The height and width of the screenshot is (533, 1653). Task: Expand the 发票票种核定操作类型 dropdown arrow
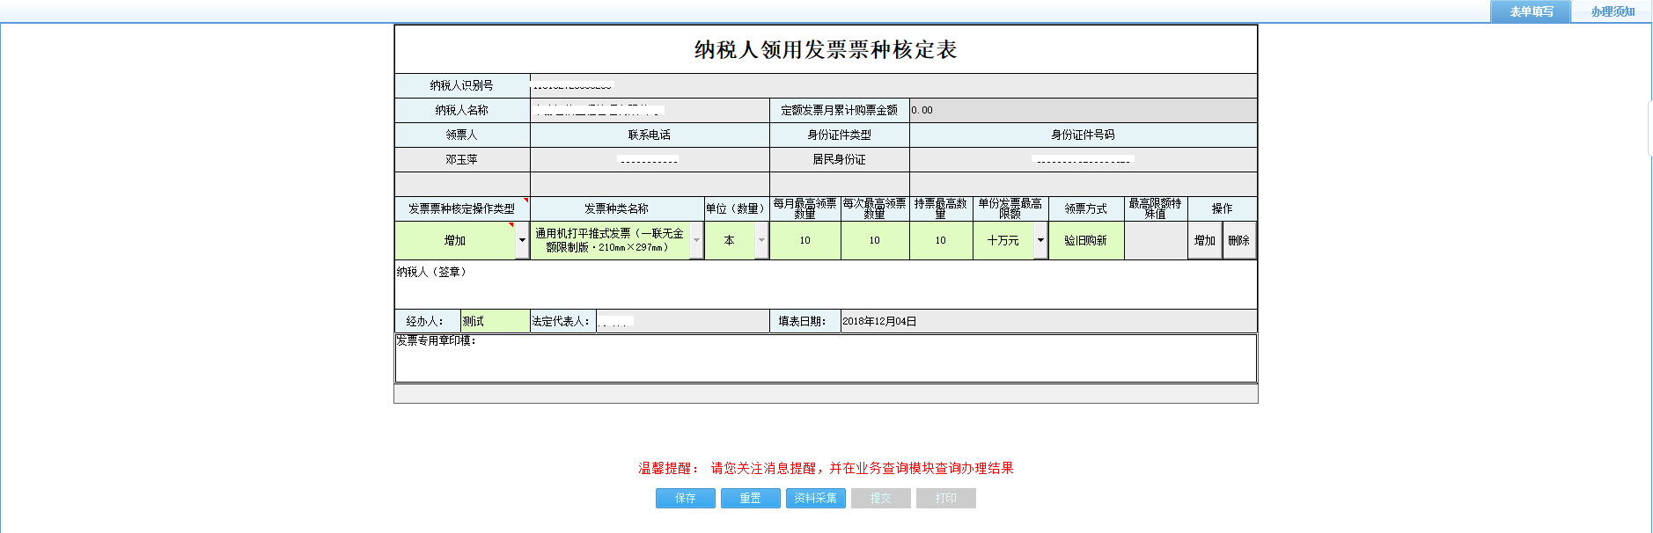click(x=522, y=240)
